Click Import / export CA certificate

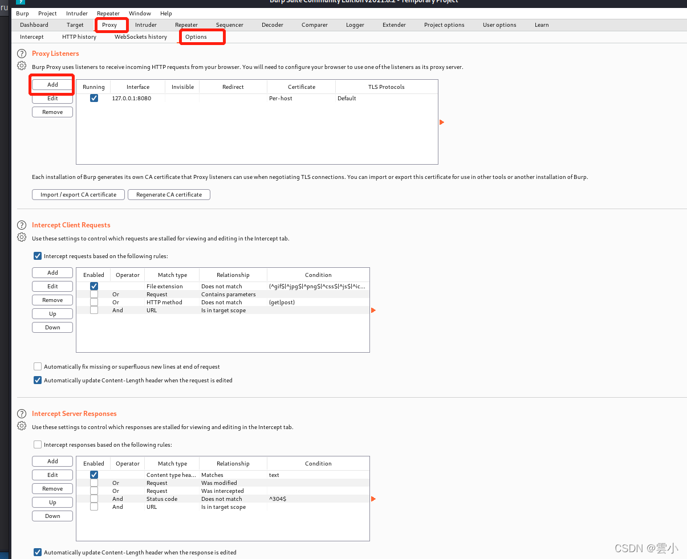pos(78,194)
